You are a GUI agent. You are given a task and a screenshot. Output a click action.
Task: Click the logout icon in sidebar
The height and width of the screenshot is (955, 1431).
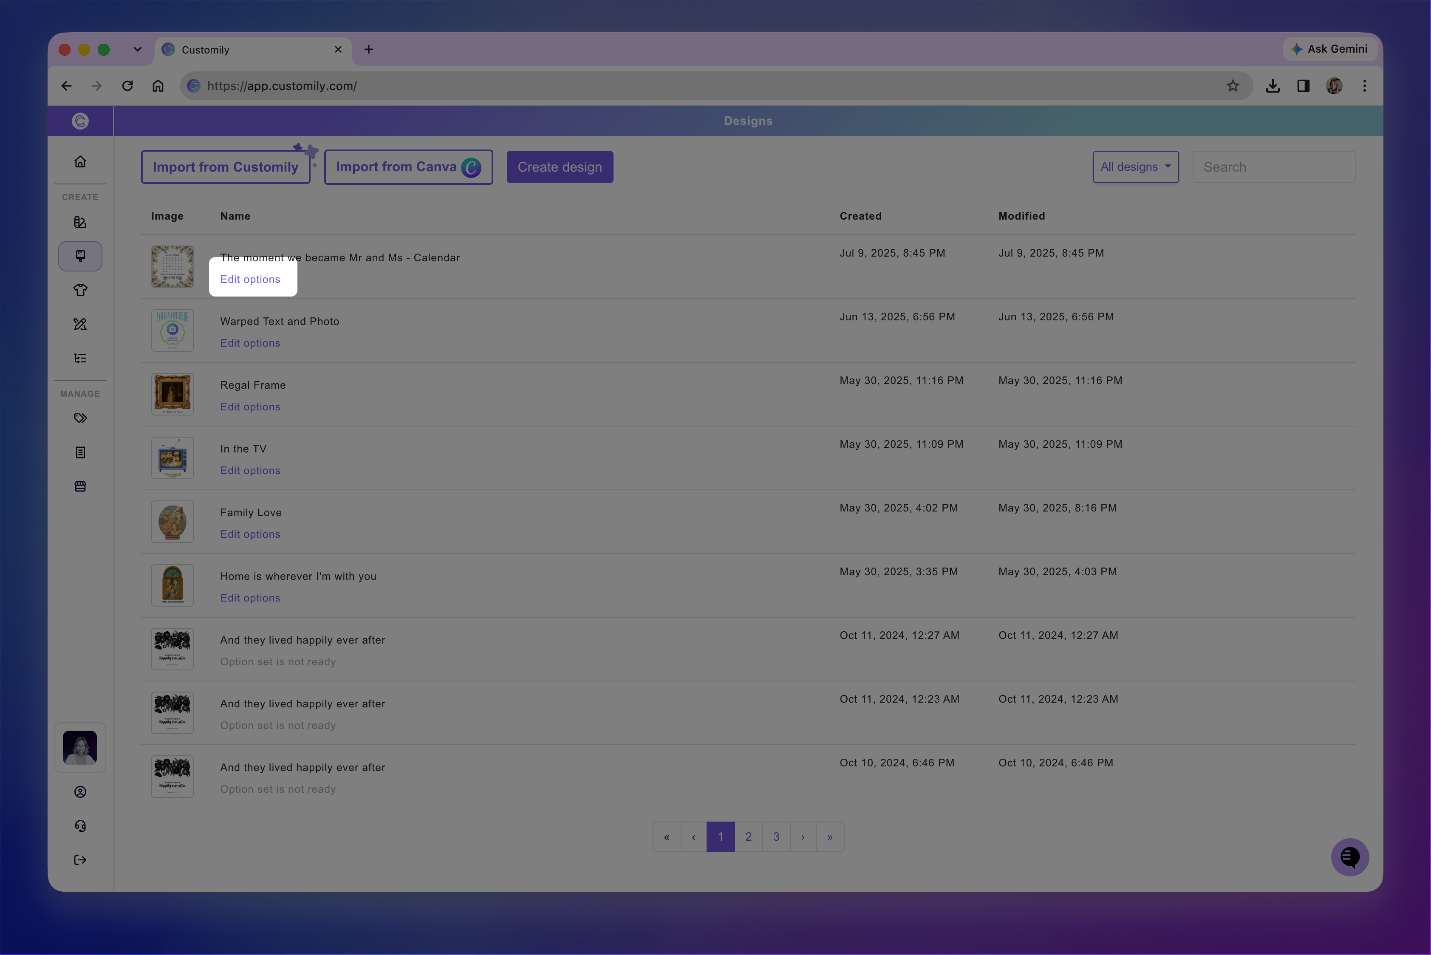[x=80, y=860]
